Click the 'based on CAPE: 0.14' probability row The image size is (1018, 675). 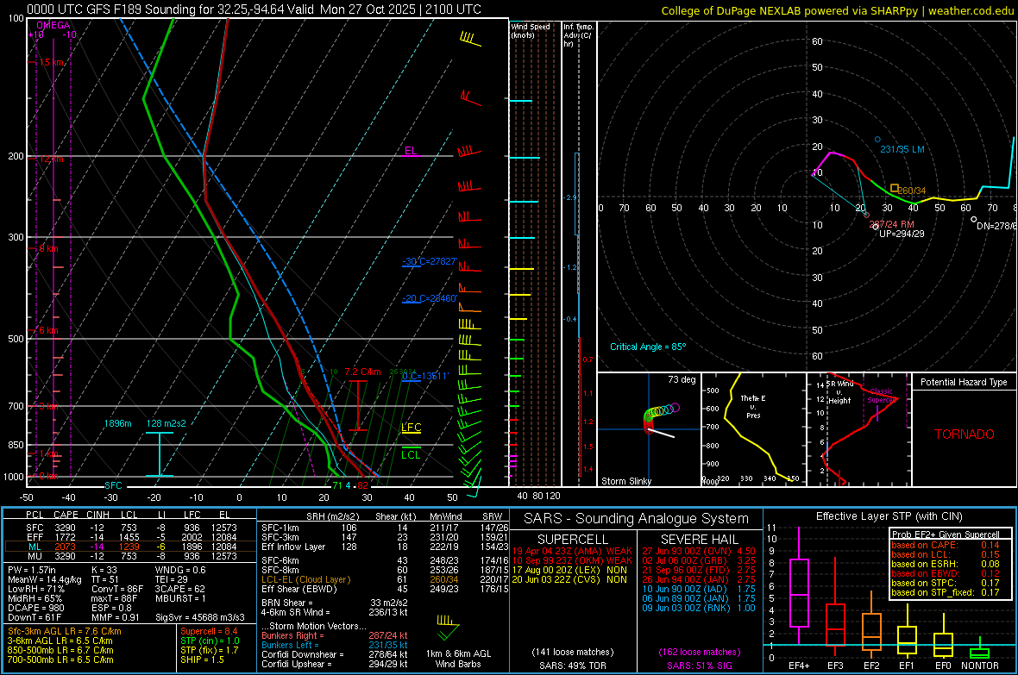946,545
